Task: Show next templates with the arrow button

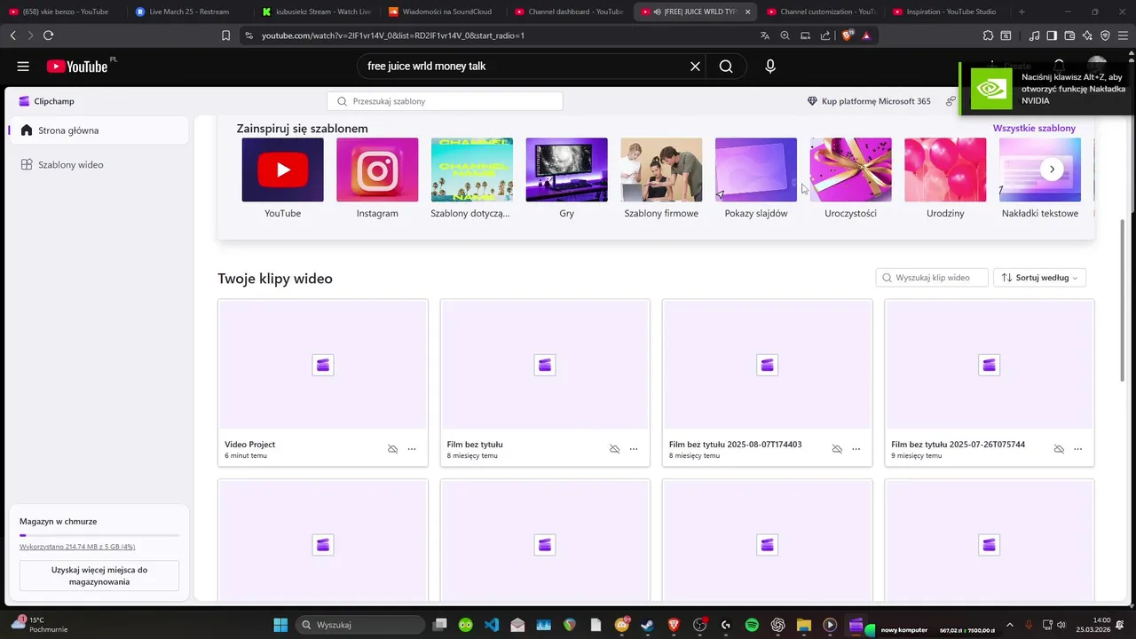Action: [1052, 169]
